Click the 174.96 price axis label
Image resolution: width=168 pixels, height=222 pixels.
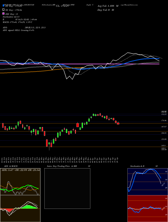[164, 120]
